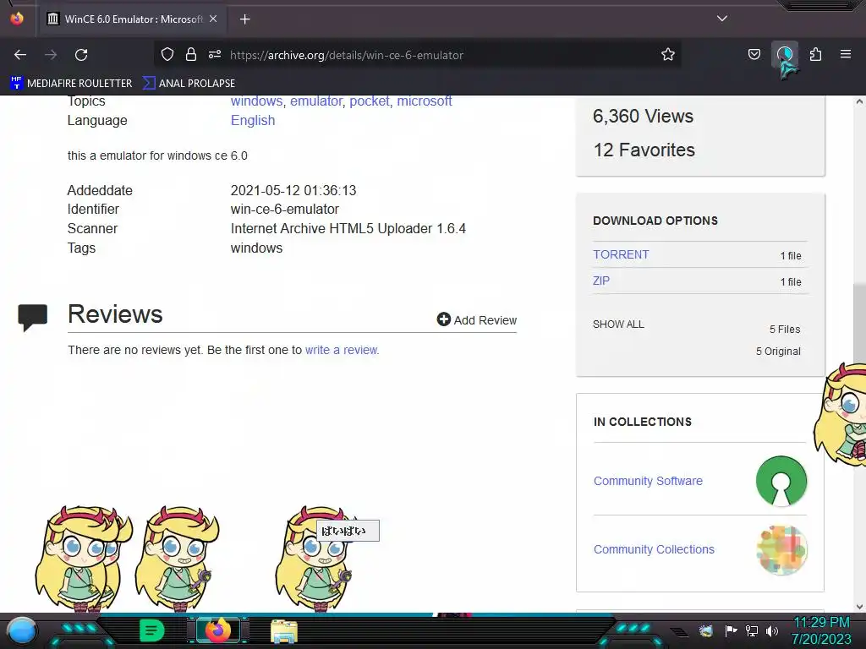Click the 12 Favorites text
This screenshot has height=649, width=866.
click(644, 150)
